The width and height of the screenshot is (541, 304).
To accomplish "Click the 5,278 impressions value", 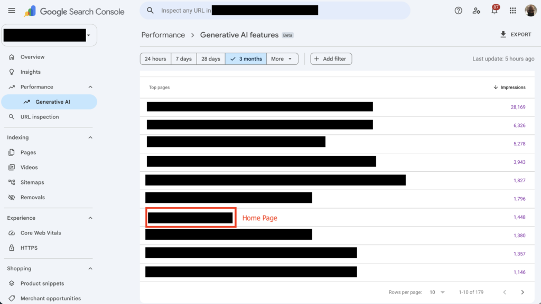I will [x=519, y=144].
